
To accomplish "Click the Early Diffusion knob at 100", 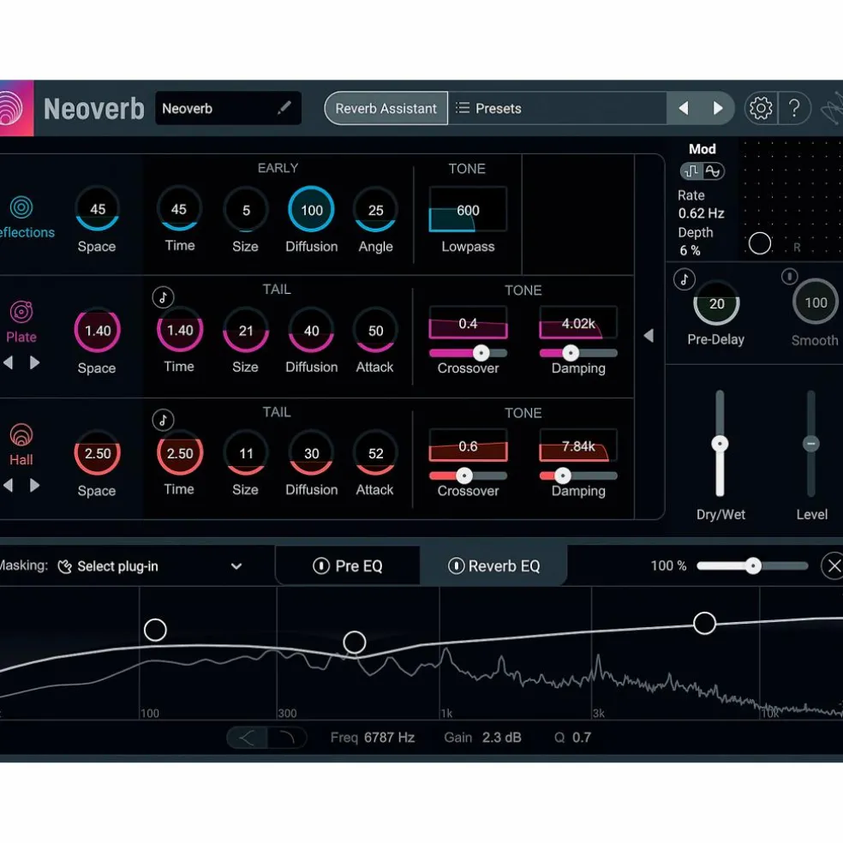I will point(311,209).
